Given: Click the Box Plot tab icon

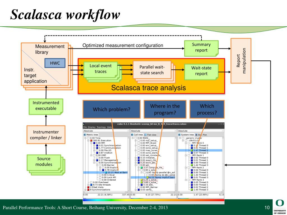Looking at the screenshot, I should (x=196, y=135).
